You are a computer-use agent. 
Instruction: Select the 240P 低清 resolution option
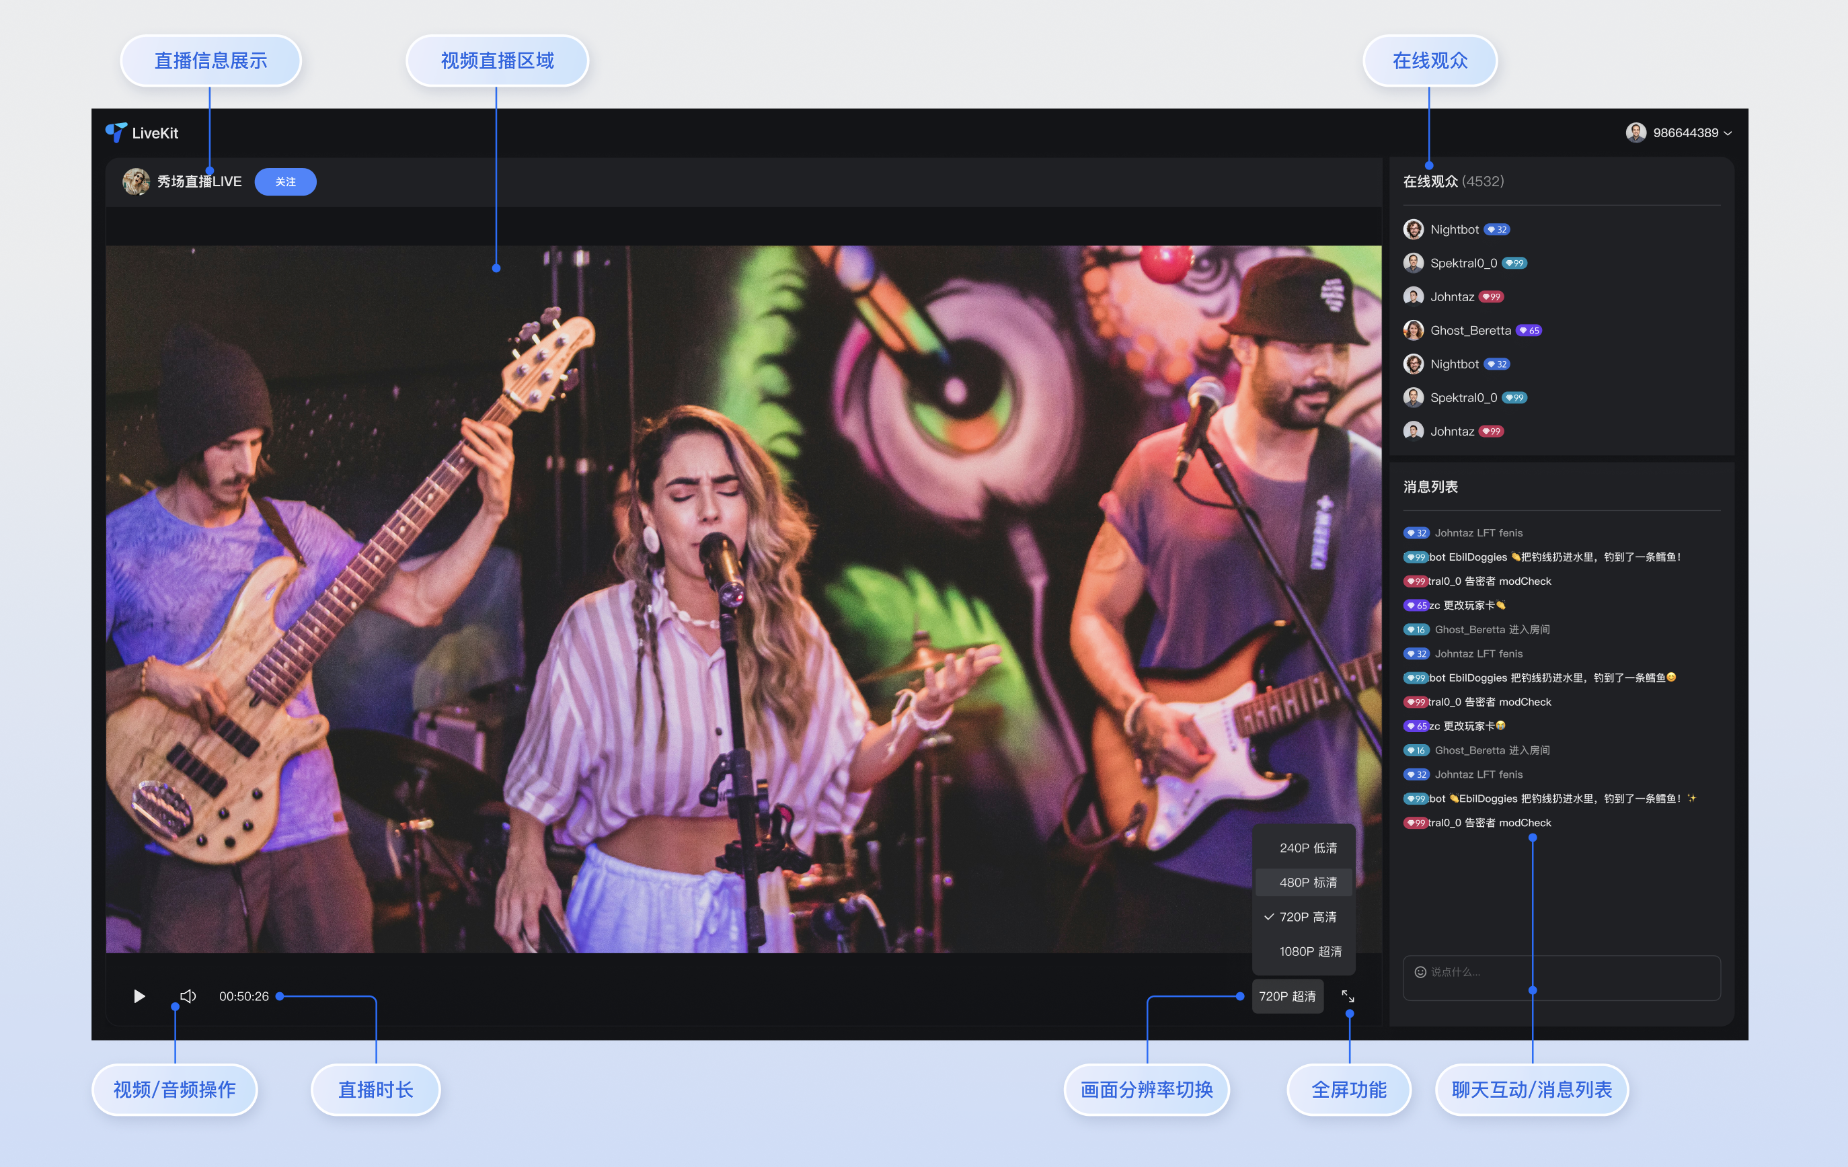1307,848
